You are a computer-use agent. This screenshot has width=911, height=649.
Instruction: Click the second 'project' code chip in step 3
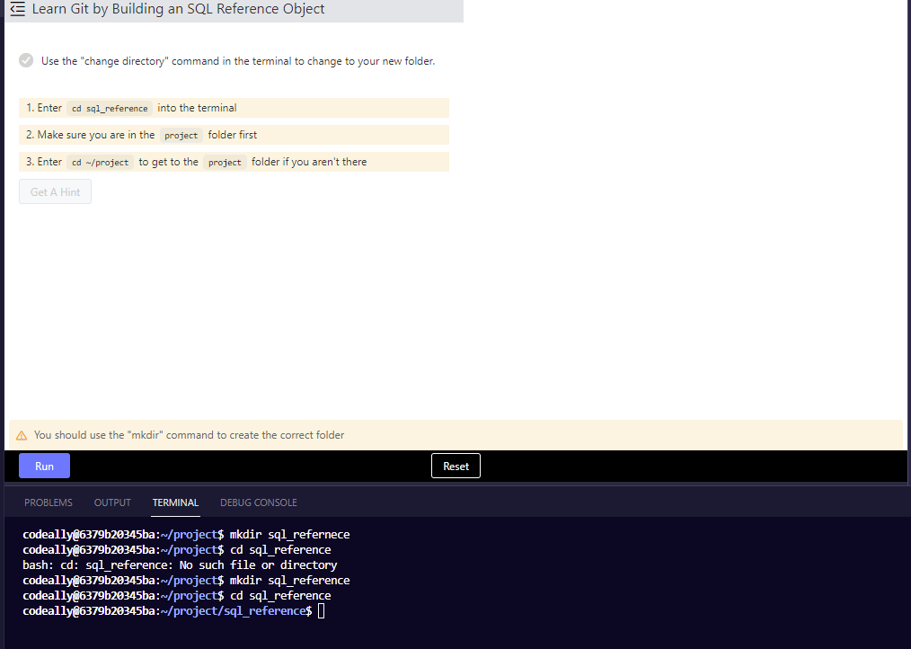pyautogui.click(x=225, y=163)
